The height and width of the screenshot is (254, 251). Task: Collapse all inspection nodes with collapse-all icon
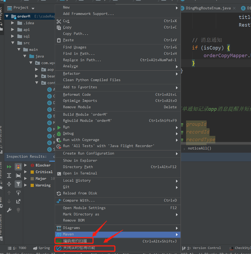tap(9, 184)
